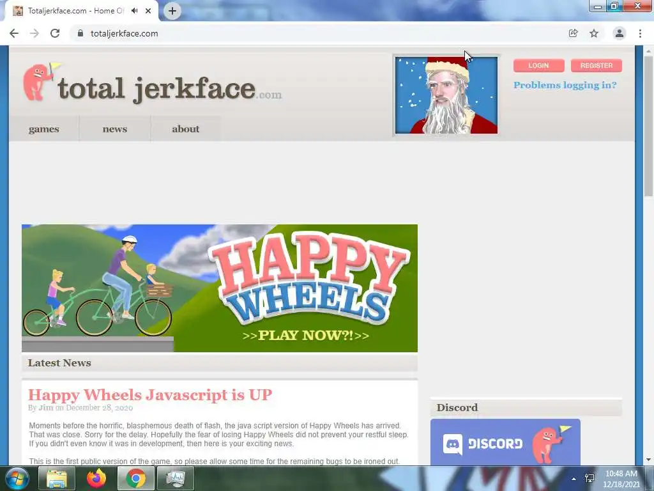Viewport: 654px width, 491px height.
Task: Click the red blob mascot logo
Action: point(41,82)
